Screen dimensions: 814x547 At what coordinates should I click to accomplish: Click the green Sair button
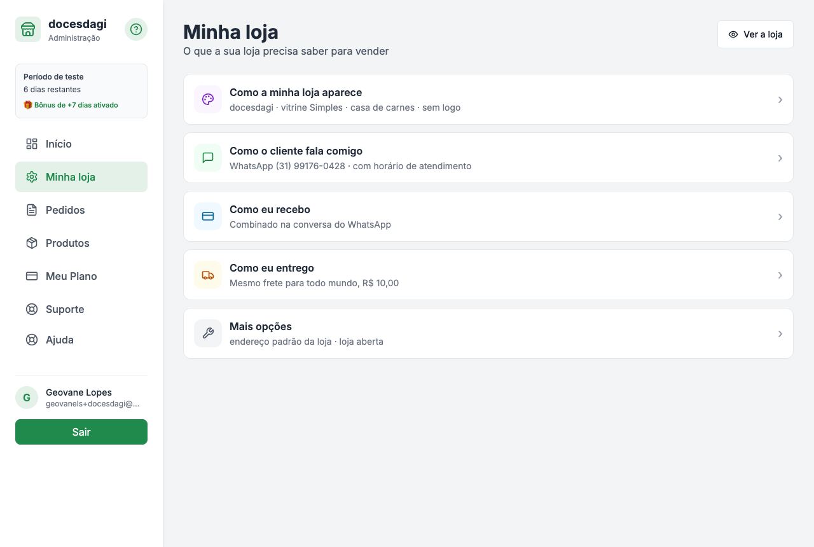pos(81,432)
